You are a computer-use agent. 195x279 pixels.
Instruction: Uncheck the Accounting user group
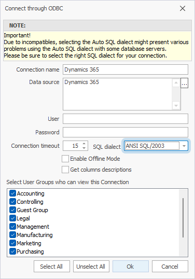tap(12, 193)
